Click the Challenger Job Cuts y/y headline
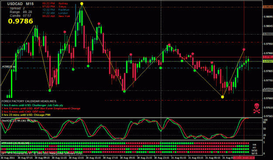Viewport: 273px width, 160px height. pyautogui.click(x=32, y=105)
